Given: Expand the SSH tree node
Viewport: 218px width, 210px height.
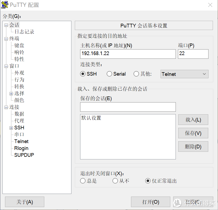Looking at the screenshot, I should (11, 128).
